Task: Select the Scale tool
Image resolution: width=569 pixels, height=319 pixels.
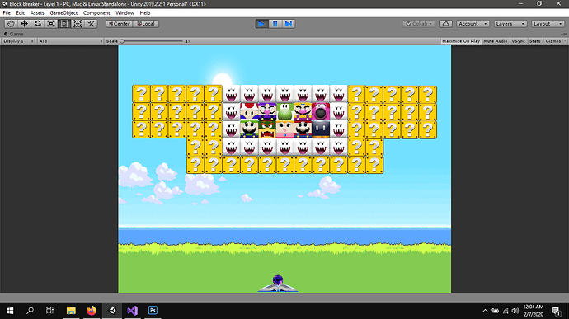Action: tap(51, 24)
